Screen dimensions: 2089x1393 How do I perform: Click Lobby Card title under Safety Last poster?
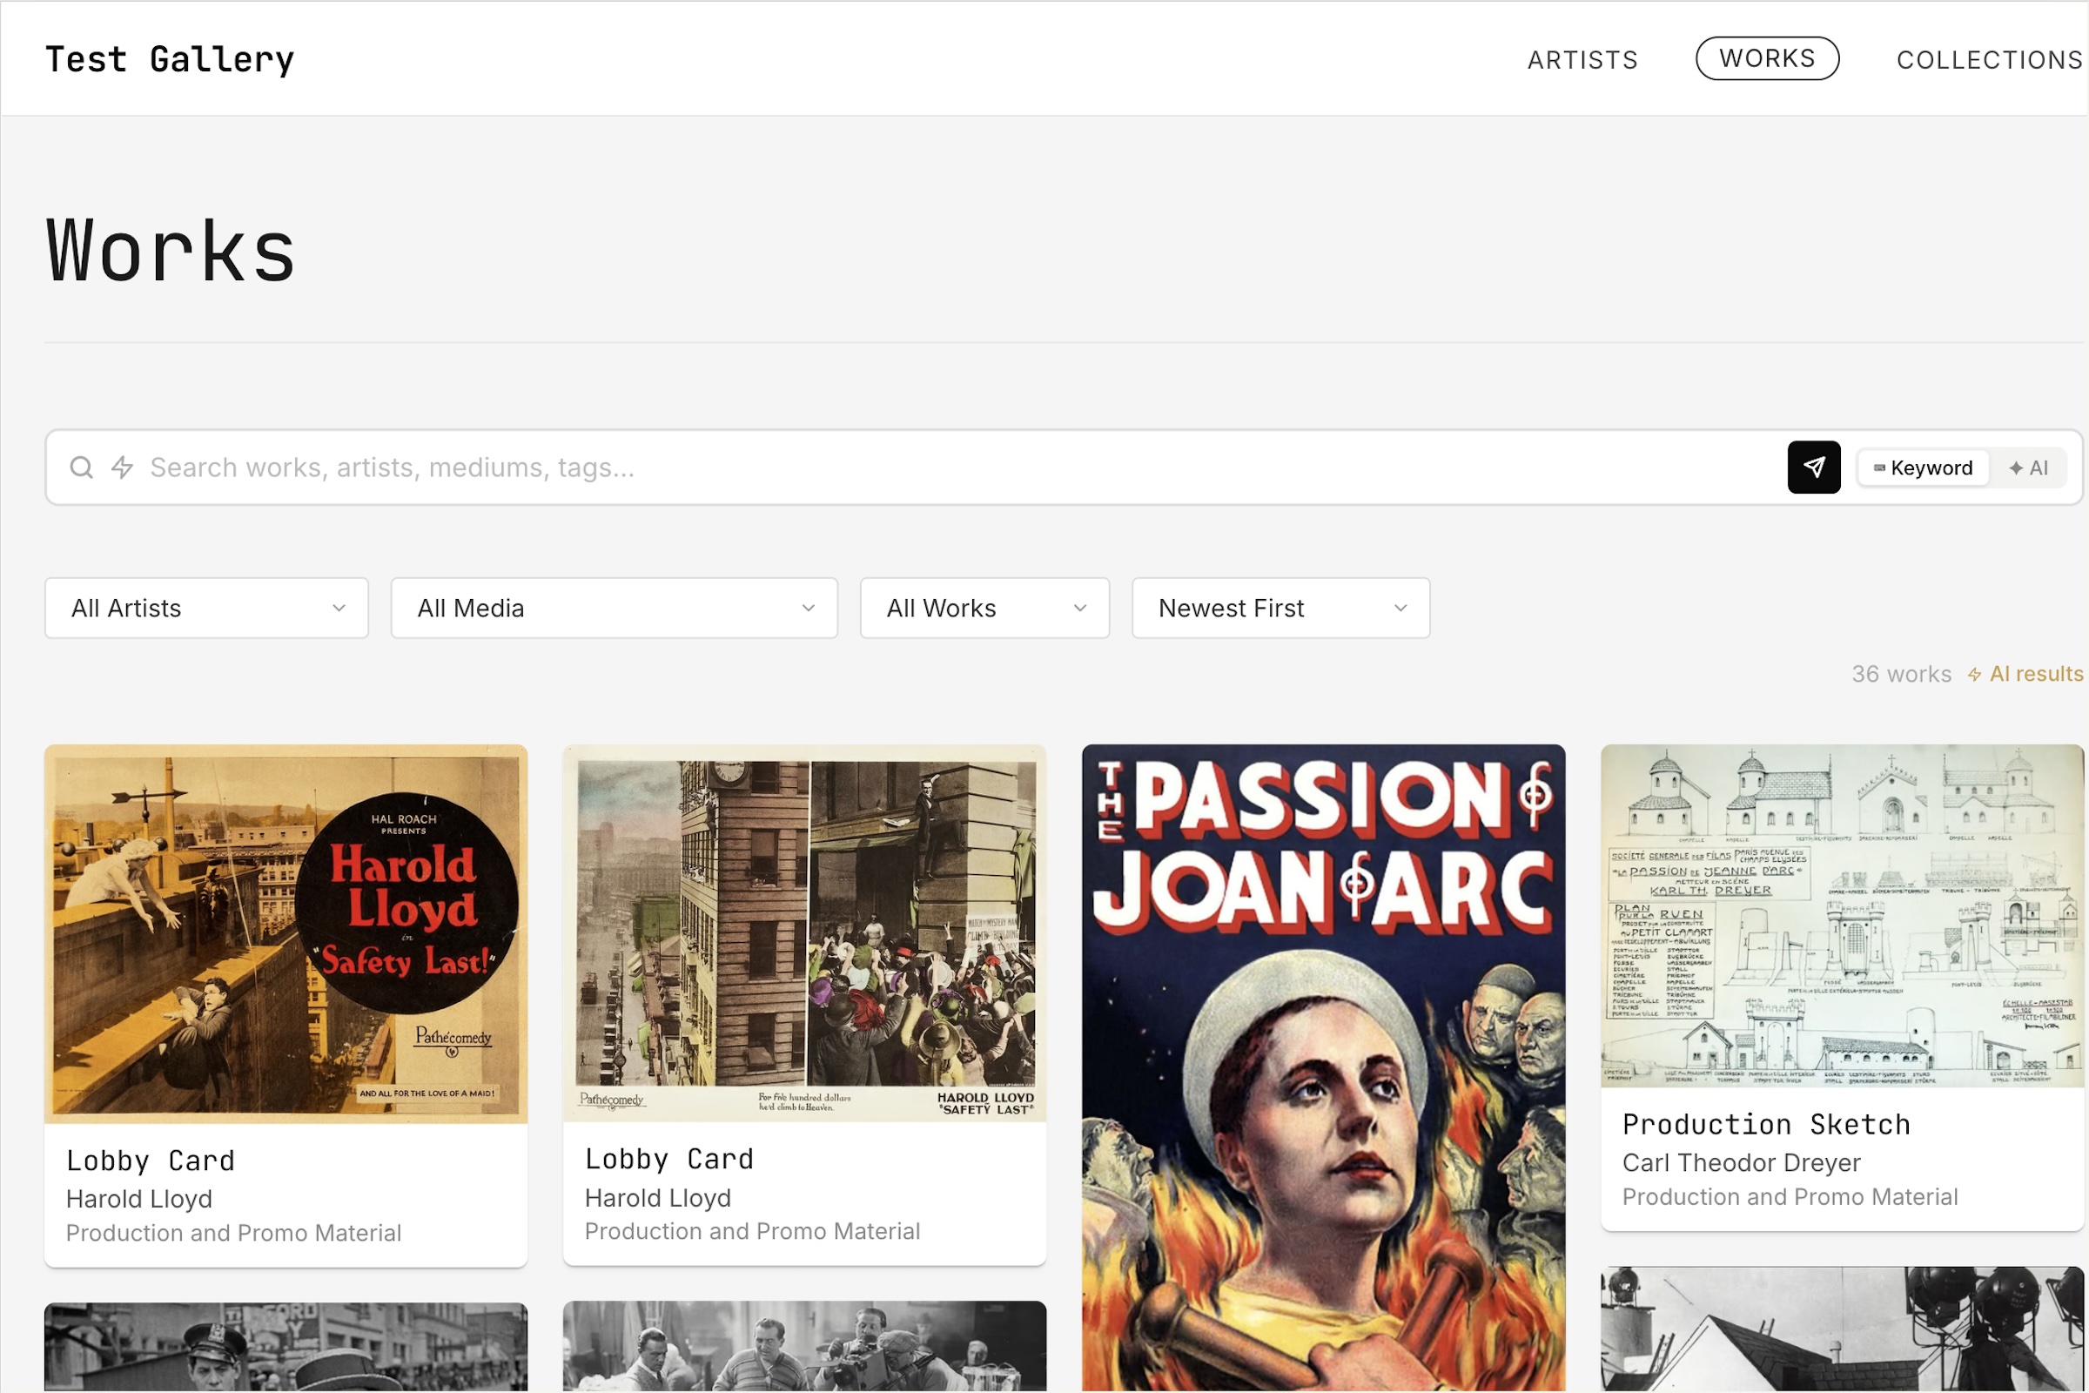tap(150, 1161)
